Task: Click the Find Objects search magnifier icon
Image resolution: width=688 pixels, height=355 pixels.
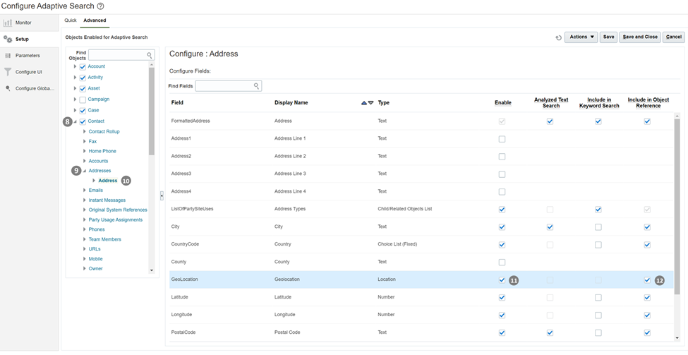Action: tap(150, 55)
